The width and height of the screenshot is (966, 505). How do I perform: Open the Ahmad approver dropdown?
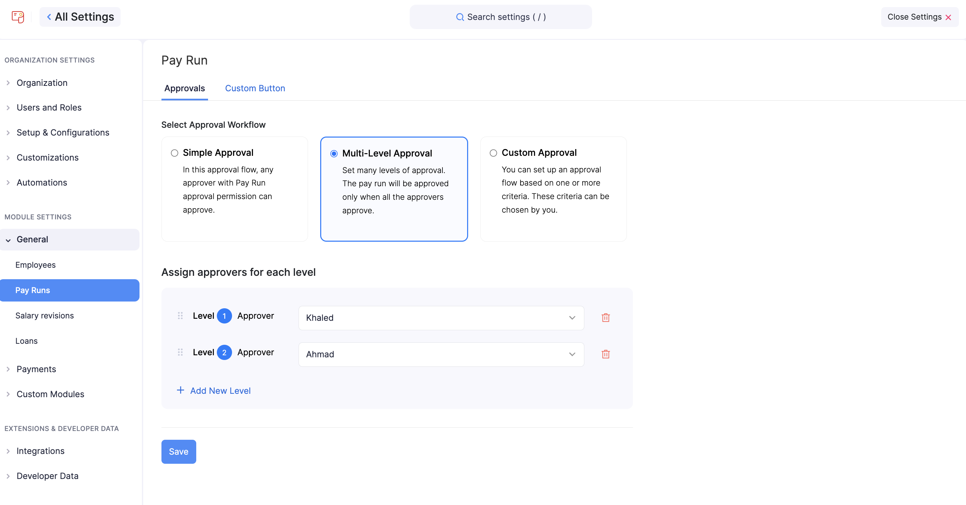(441, 354)
